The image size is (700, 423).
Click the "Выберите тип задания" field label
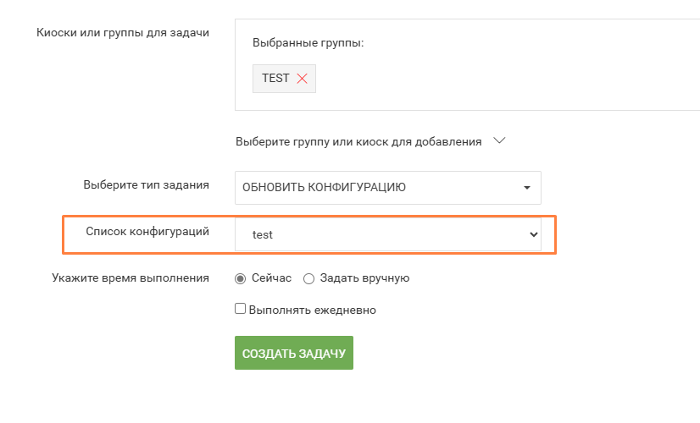146,184
